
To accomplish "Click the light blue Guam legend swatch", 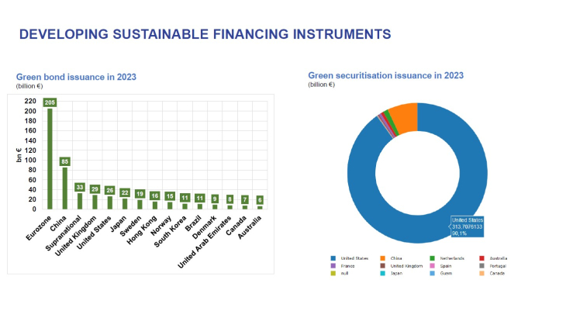I will click(432, 273).
